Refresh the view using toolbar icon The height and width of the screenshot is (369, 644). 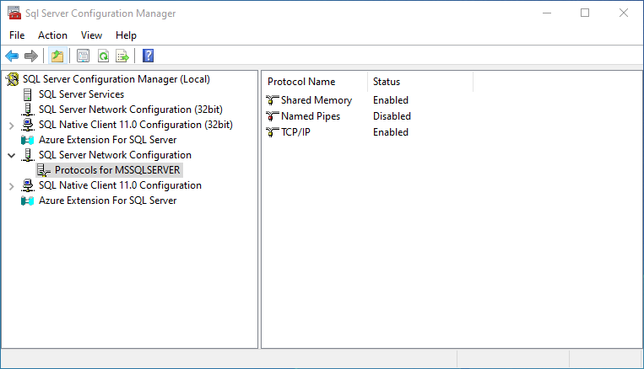(103, 56)
